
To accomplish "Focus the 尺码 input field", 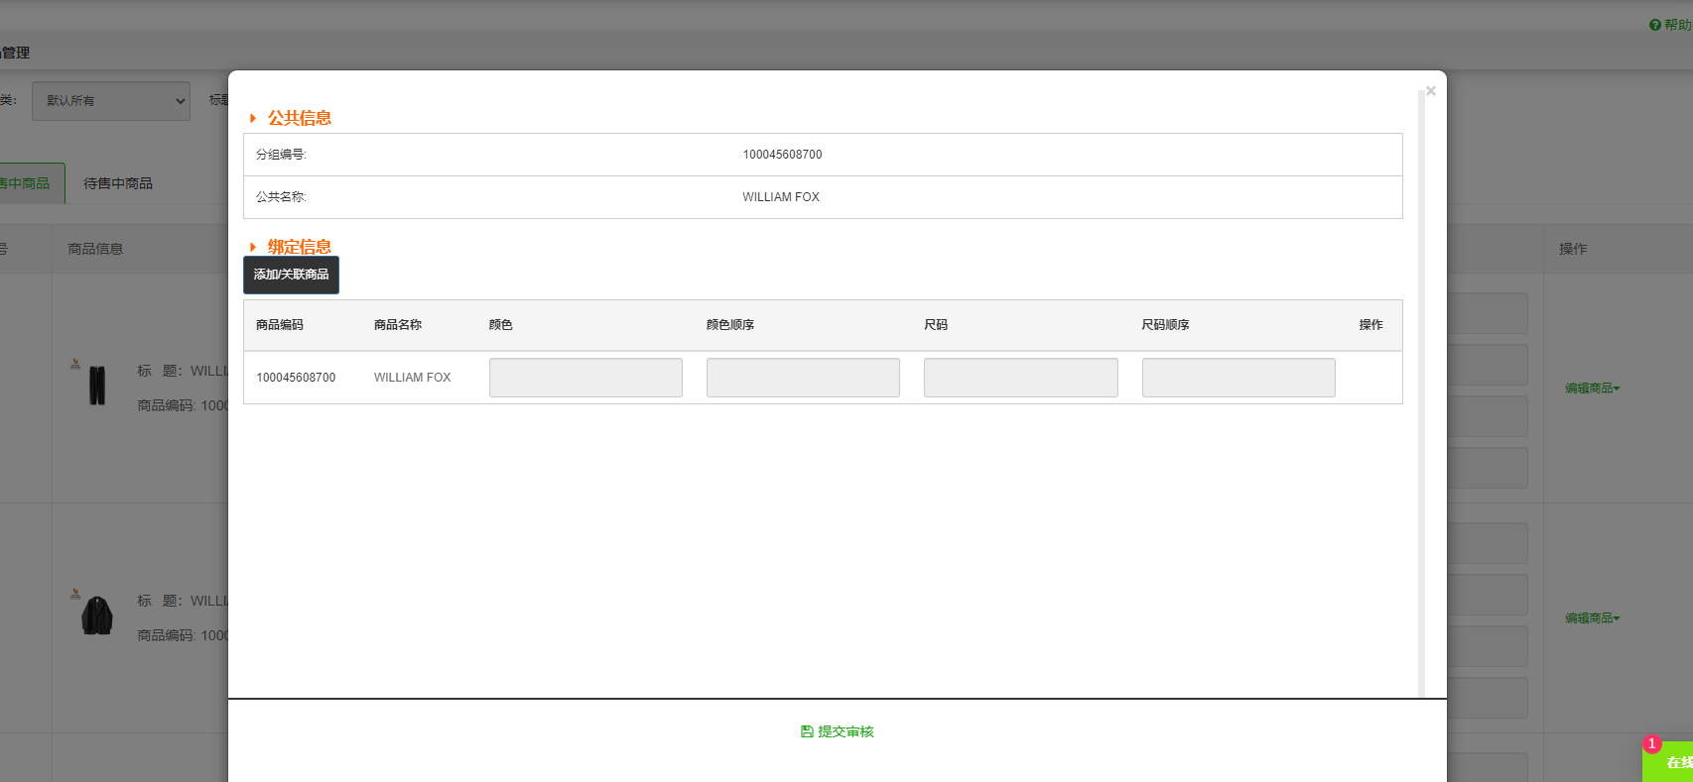I will [x=1020, y=378].
